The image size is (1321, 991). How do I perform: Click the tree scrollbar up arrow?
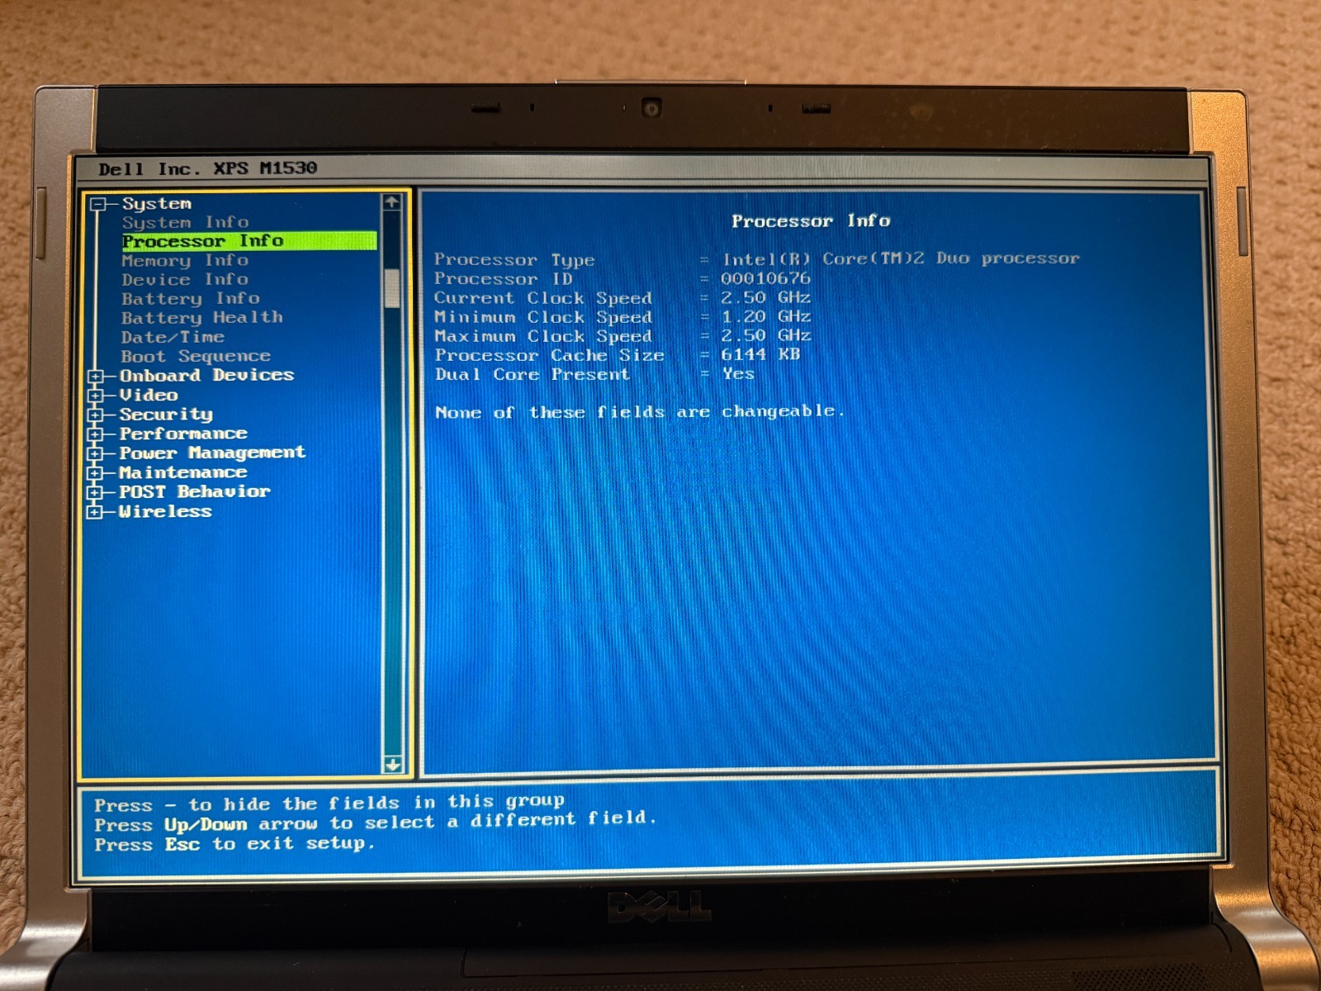tap(392, 202)
